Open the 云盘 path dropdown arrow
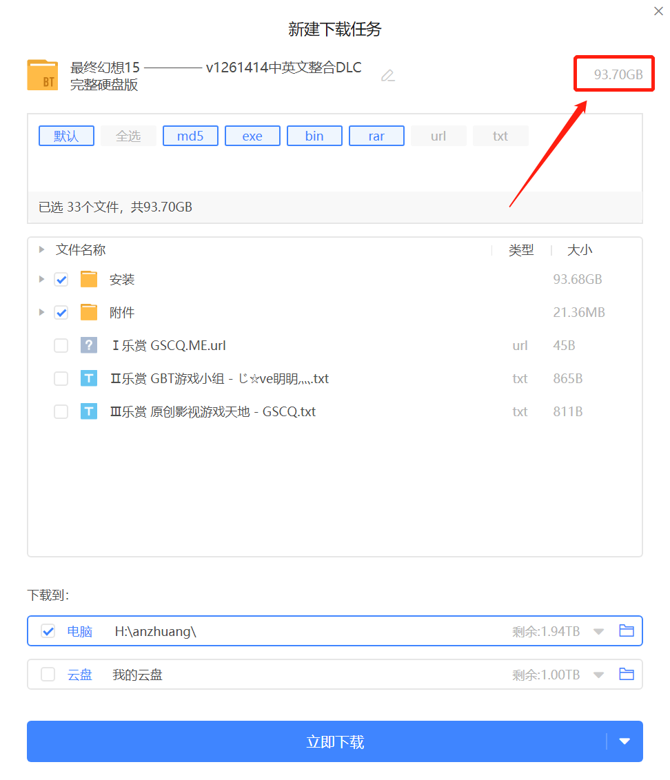 click(598, 675)
